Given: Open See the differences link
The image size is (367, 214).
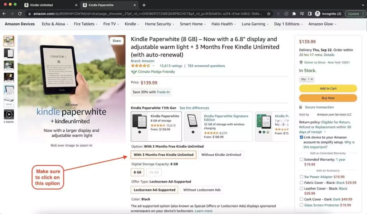Looking at the screenshot, I should coord(194,108).
